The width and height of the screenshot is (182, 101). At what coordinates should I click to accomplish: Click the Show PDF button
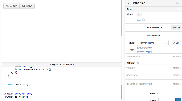[x=11, y=6]
